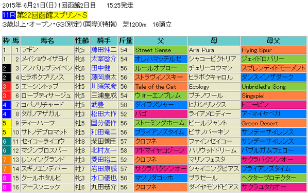Select horse name ローブティサージュ
The image size is (308, 193).
click(x=46, y=95)
